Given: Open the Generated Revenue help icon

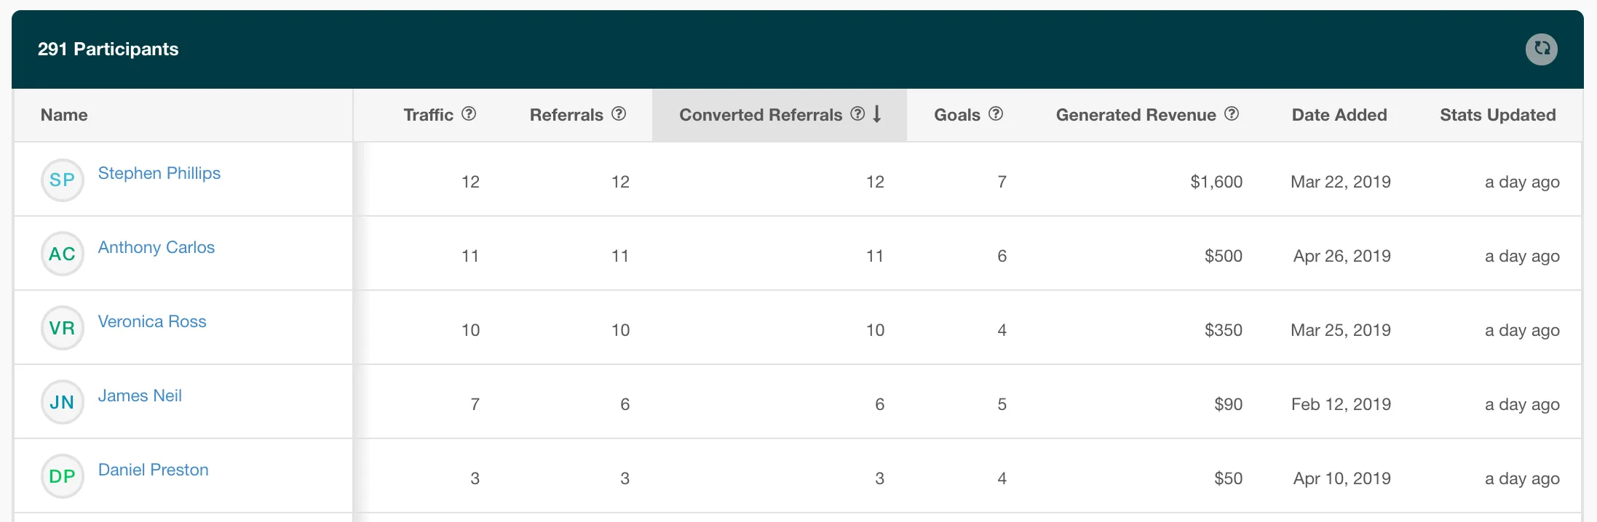Looking at the screenshot, I should click(x=1232, y=113).
